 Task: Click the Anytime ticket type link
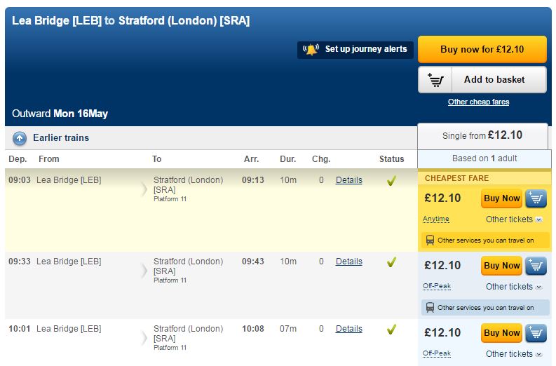coord(435,219)
